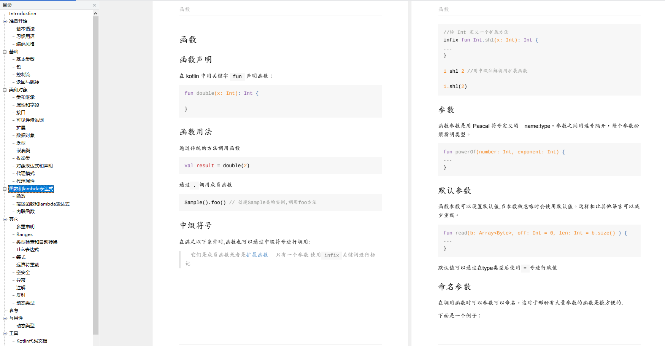Select the 工具 section
This screenshot has height=346, width=665.
tap(14, 333)
